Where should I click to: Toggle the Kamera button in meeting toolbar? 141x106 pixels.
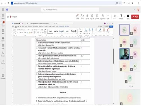(x=114, y=17)
